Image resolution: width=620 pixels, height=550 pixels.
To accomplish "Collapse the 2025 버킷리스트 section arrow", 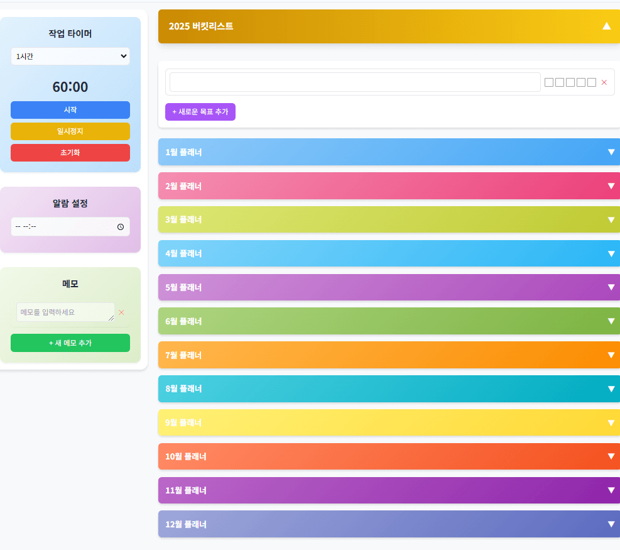I will (607, 26).
